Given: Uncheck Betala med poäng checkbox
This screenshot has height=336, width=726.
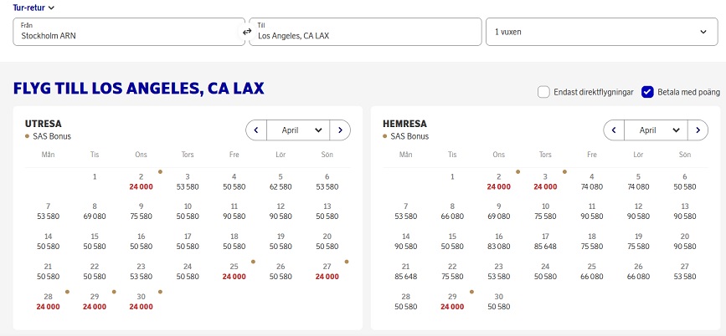Looking at the screenshot, I should [647, 92].
